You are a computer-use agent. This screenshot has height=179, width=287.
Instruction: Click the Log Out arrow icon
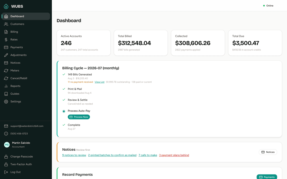(x=6, y=172)
